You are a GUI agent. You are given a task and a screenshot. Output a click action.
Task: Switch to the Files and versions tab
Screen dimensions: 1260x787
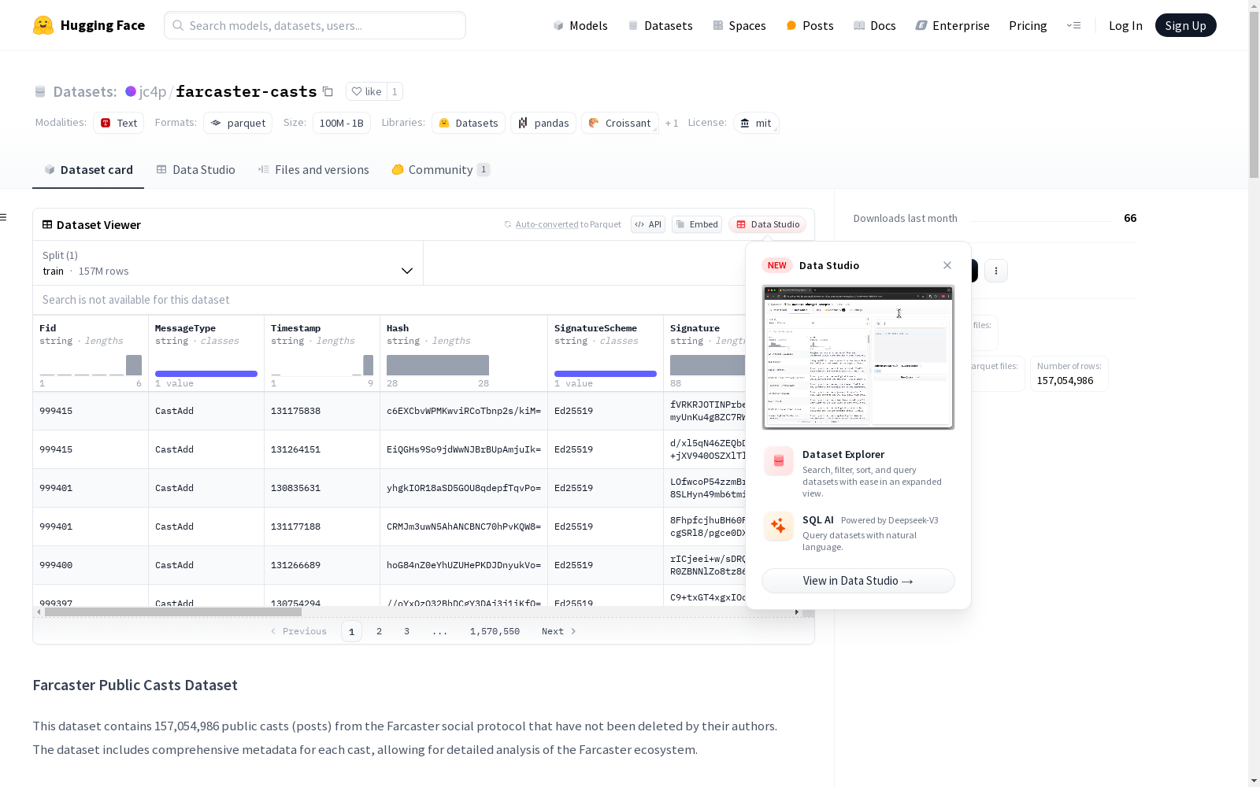313,170
